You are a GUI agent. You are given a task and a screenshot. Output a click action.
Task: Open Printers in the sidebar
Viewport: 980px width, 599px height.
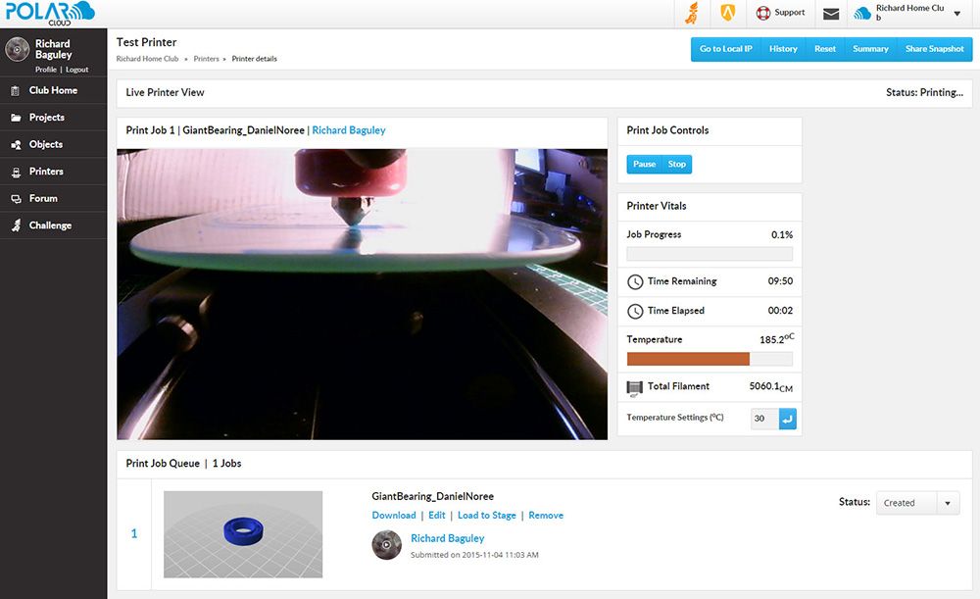tap(53, 172)
